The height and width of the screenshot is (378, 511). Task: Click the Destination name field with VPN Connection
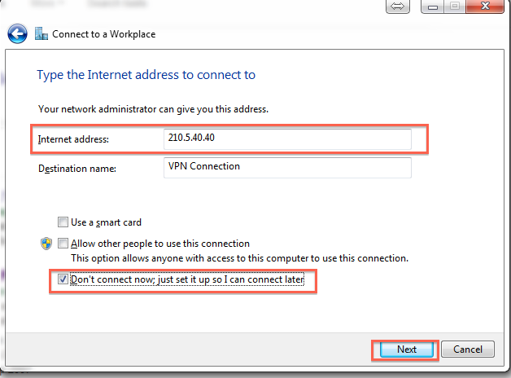287,168
